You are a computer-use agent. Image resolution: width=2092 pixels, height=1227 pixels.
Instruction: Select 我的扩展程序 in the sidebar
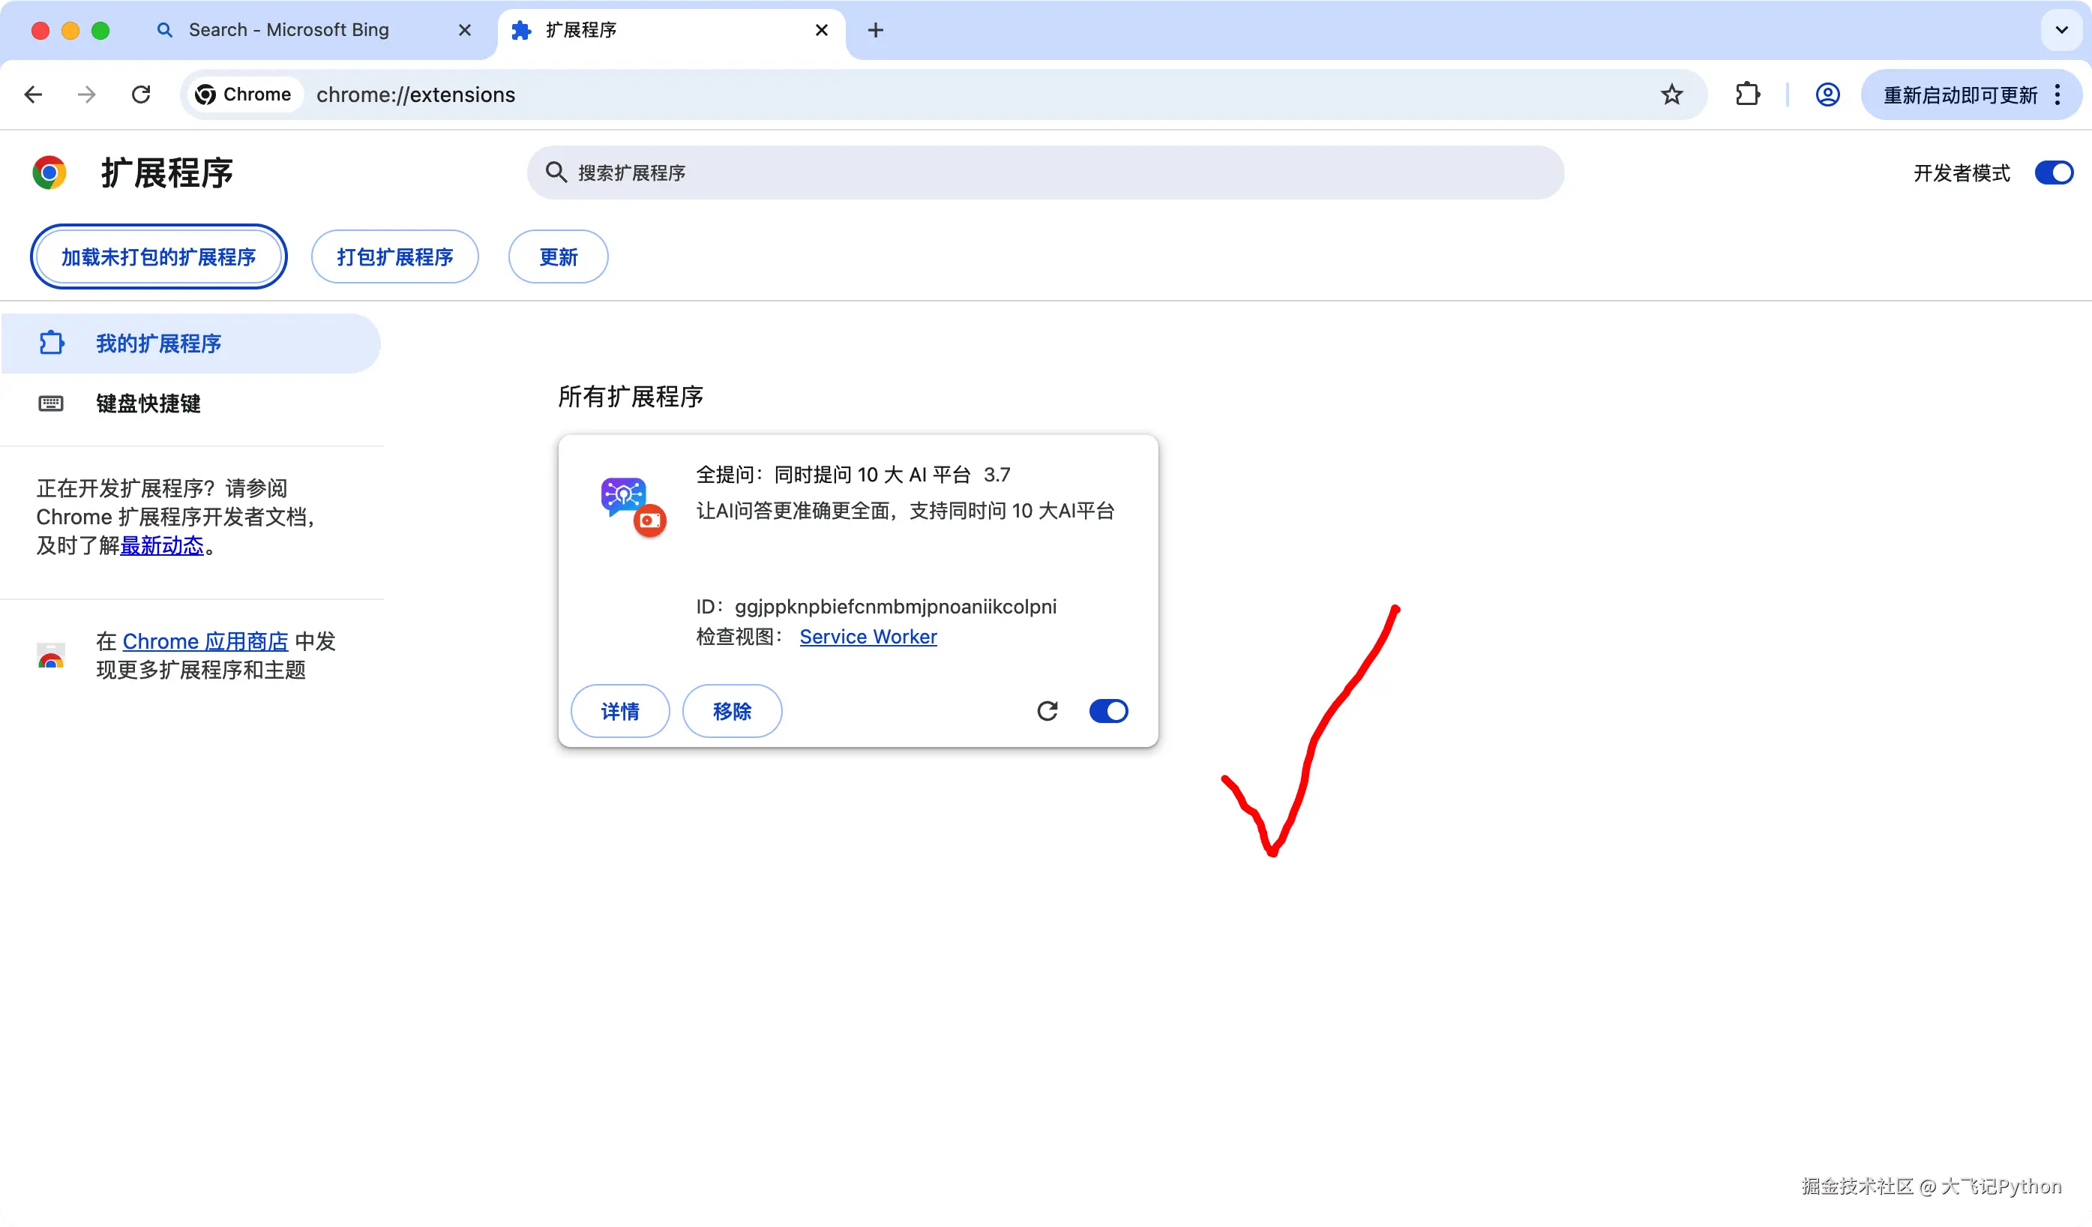157,343
